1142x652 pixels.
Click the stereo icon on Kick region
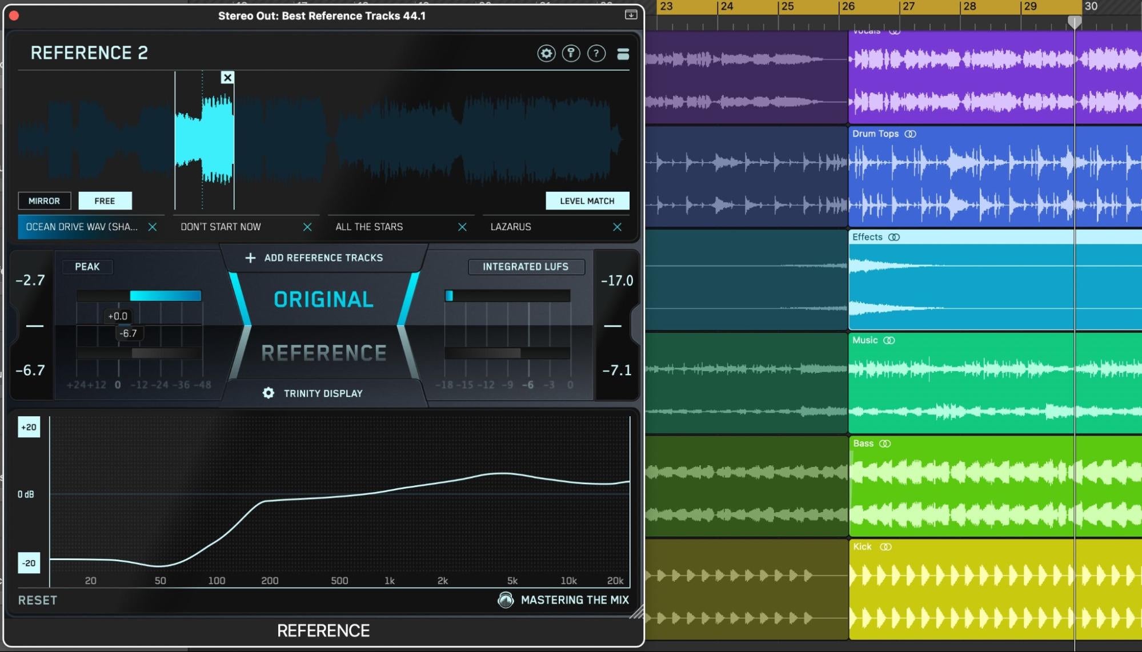(x=885, y=547)
